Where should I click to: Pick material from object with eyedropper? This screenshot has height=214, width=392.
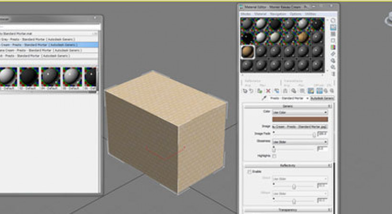(x=264, y=98)
